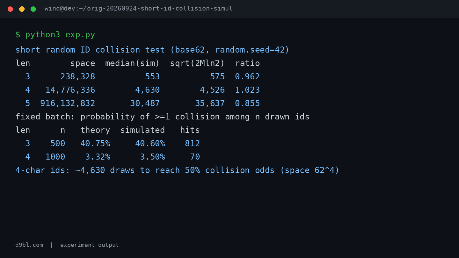Click the sqrt value 35,637
The height and width of the screenshot is (258, 459).
[x=210, y=104]
